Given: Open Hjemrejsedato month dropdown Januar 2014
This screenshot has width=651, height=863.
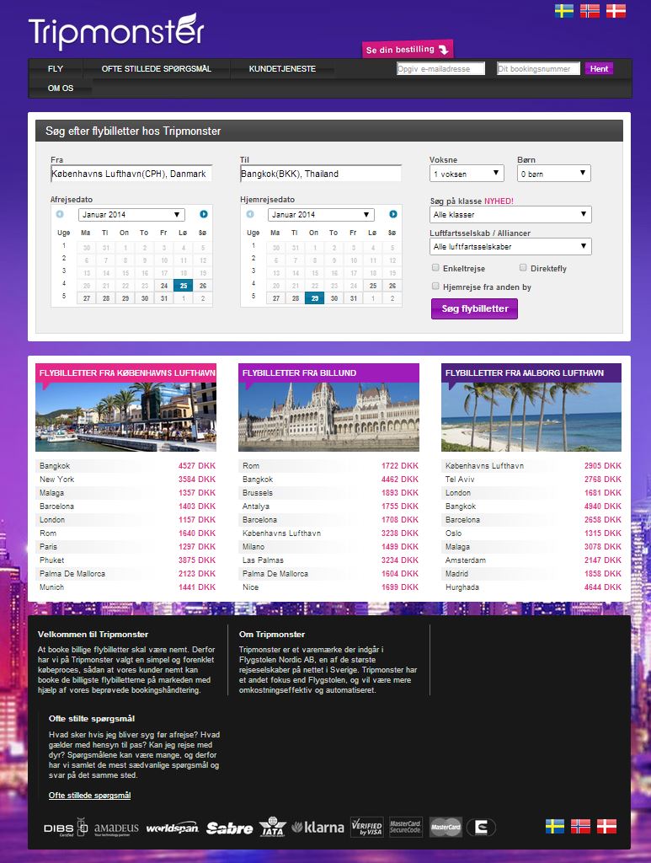Looking at the screenshot, I should tap(321, 215).
